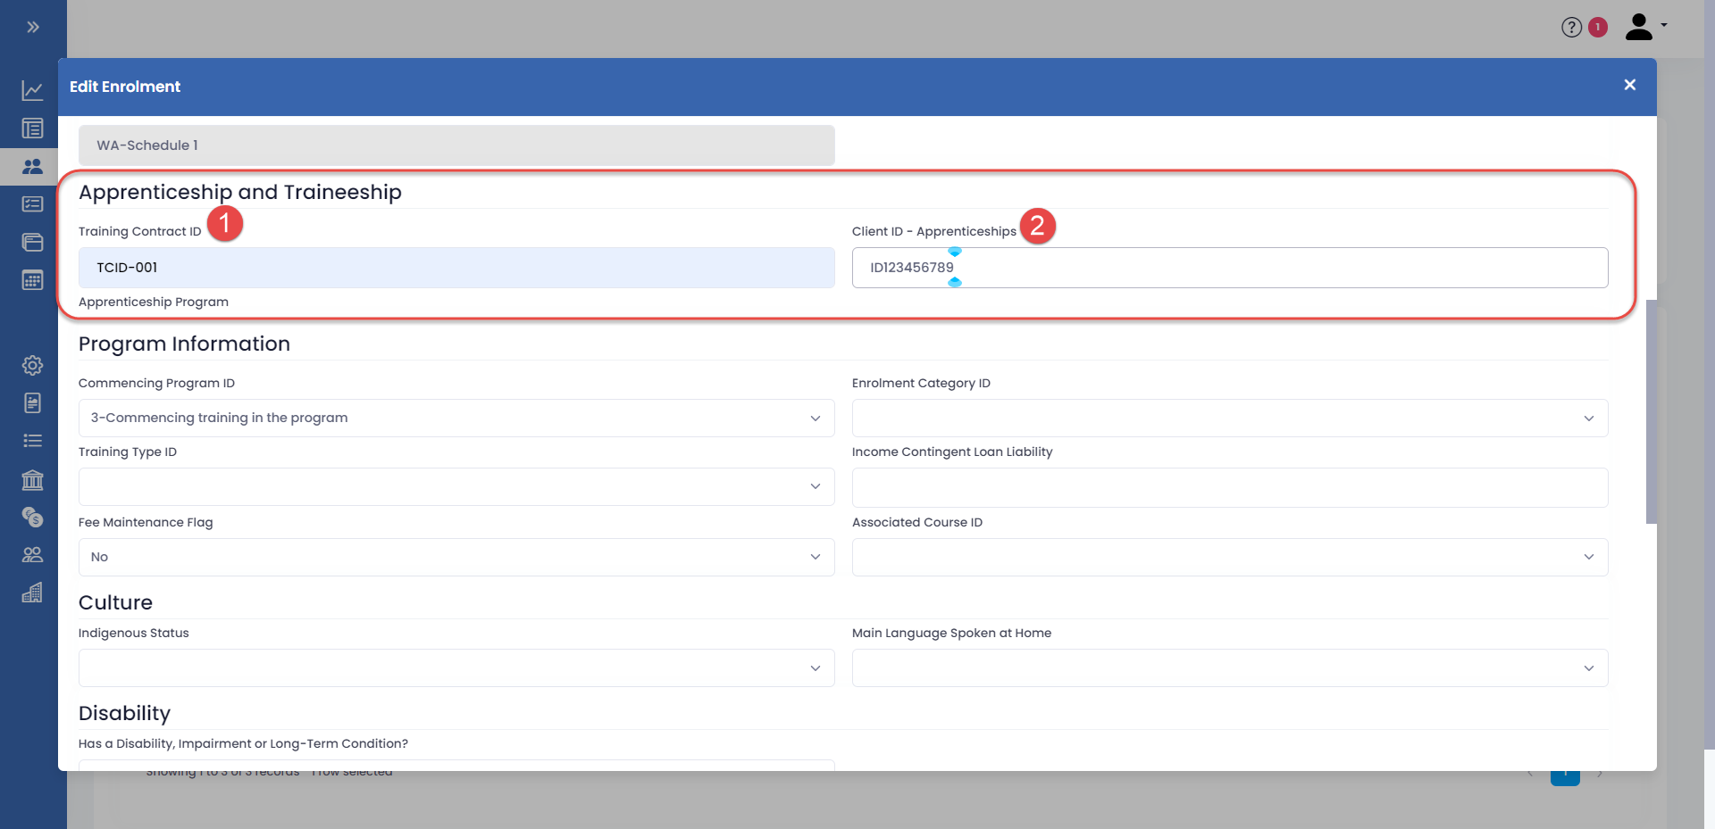Click the red notification badge
The height and width of the screenshot is (829, 1715).
[1598, 28]
